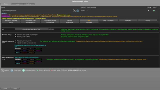Select 'Изнач' in rarity filter
The image size is (160, 90).
[18, 63]
